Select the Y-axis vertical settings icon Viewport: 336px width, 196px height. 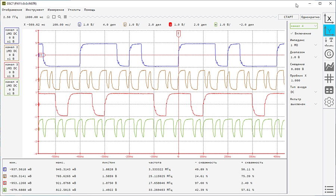click(329, 30)
